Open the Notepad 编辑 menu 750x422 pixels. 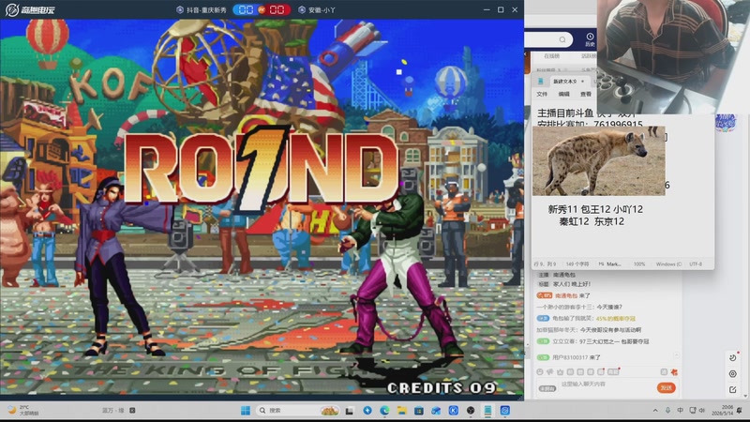click(564, 95)
